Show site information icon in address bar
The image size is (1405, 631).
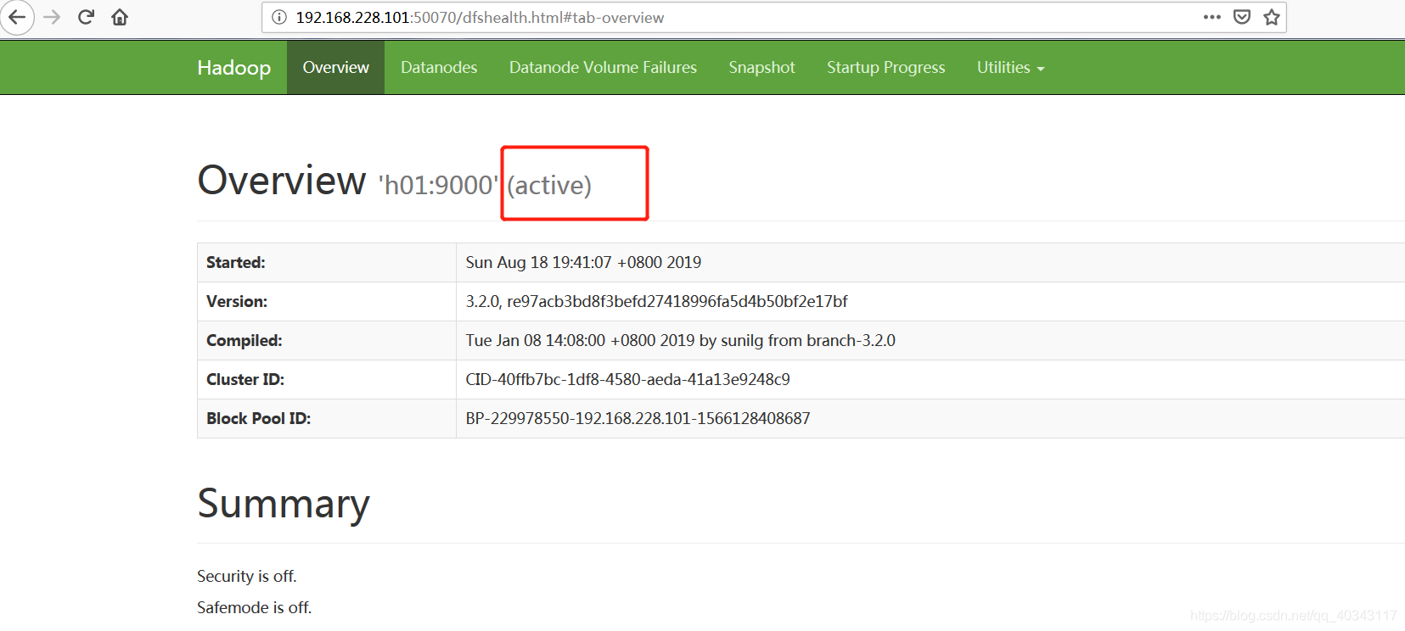[x=279, y=17]
